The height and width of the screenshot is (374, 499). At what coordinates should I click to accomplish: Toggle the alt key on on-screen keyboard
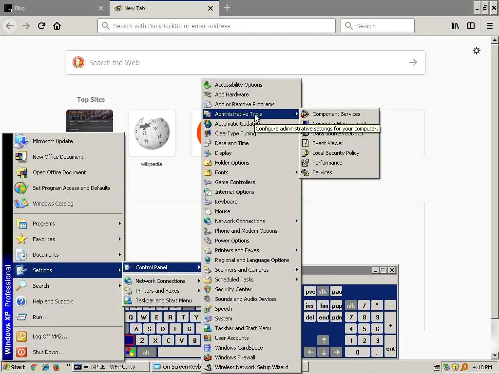coord(146,353)
